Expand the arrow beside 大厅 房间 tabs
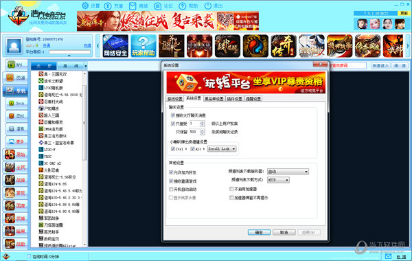Viewport: 412px width, 261px height. click(x=85, y=66)
